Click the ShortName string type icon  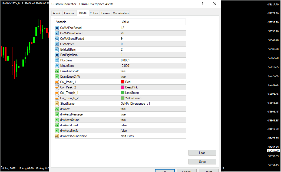pos(57,104)
